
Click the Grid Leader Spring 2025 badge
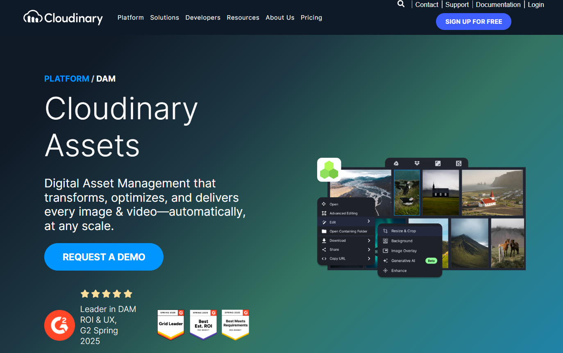click(x=171, y=324)
